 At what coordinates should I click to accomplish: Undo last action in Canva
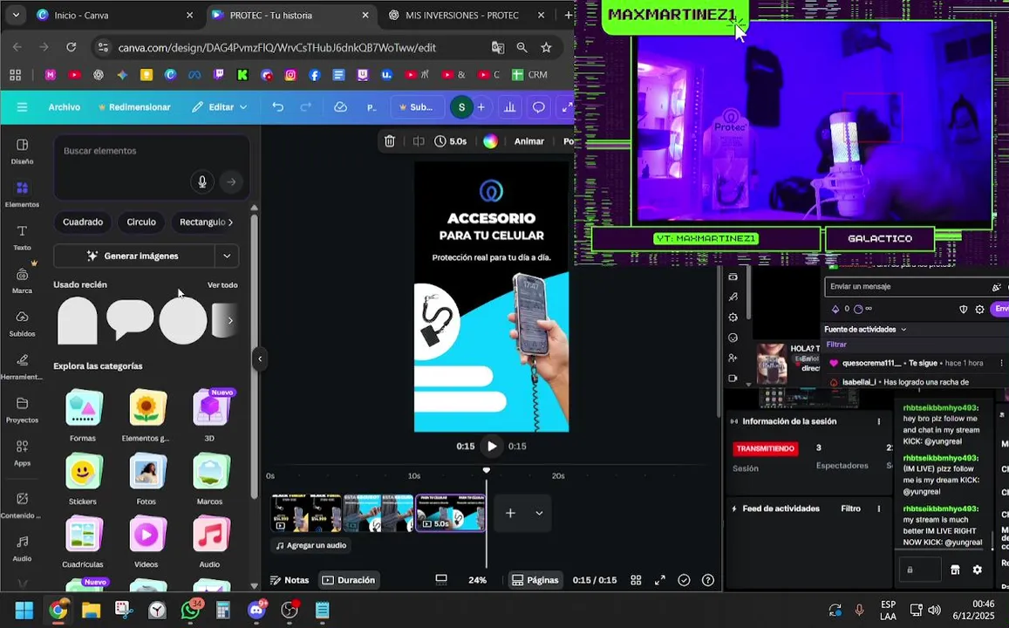pos(277,106)
